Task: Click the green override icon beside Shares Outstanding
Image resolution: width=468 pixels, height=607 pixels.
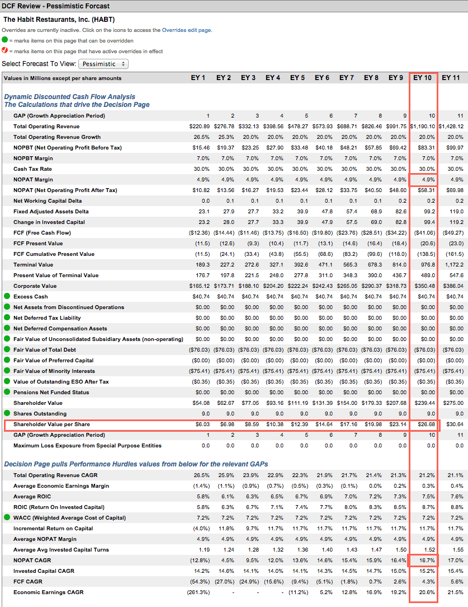Action: coord(7,413)
